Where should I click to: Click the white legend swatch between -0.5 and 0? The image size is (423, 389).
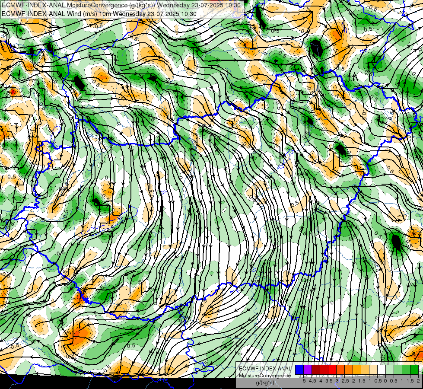pos(382,370)
